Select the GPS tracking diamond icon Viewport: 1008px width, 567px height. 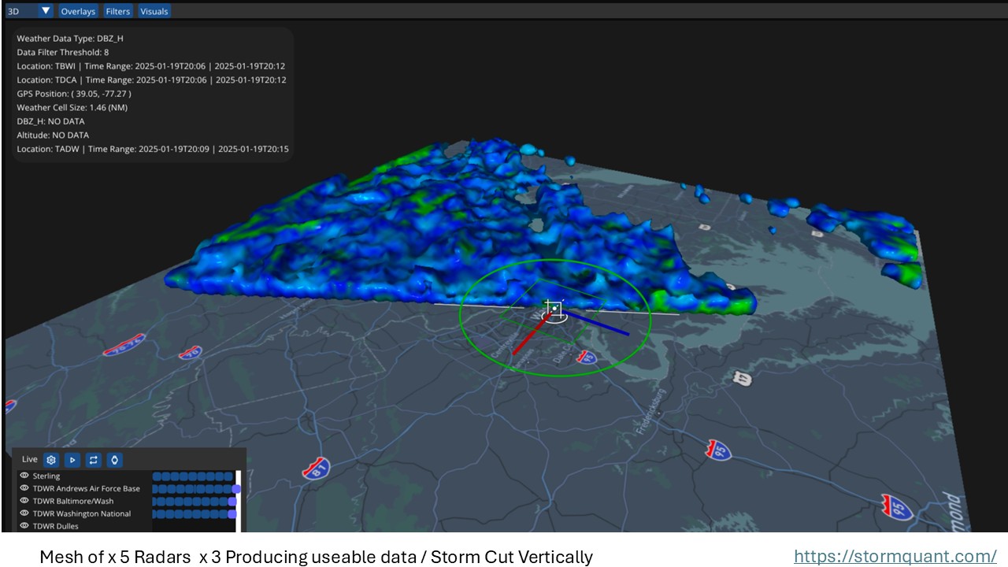coord(114,460)
